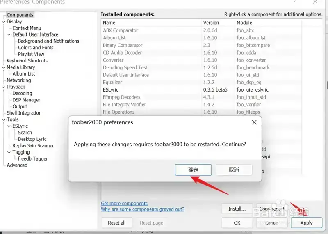Select ReplayGain Scanner in the tree
Screen dimensions: 328x234
pyautogui.click(x=33, y=146)
